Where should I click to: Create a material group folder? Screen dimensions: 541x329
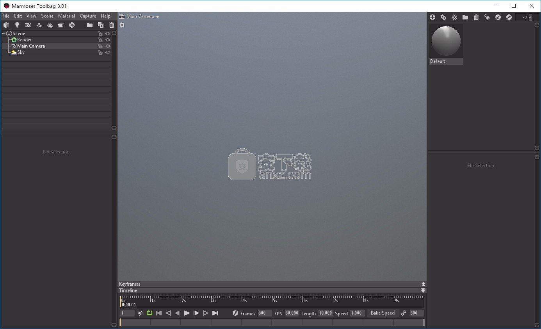coord(465,17)
